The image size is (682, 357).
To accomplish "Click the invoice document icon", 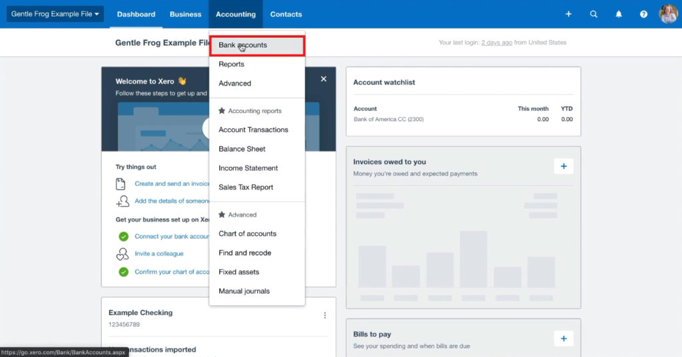I will pyautogui.click(x=121, y=183).
